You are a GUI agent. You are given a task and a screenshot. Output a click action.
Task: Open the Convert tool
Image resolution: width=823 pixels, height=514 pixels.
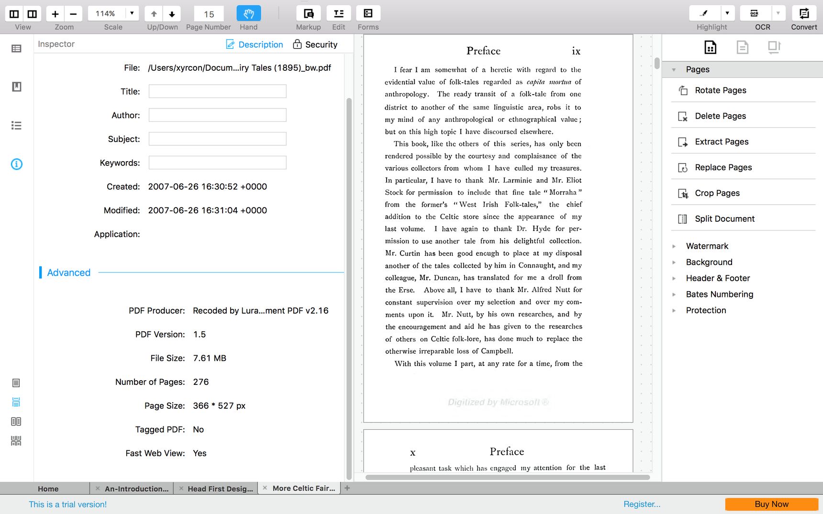(x=804, y=14)
